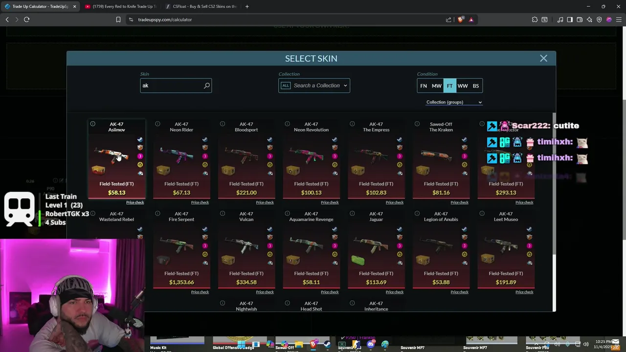Click Price check under AK-47 Jaguar
Viewport: 626px width, 352px height.
[395, 292]
